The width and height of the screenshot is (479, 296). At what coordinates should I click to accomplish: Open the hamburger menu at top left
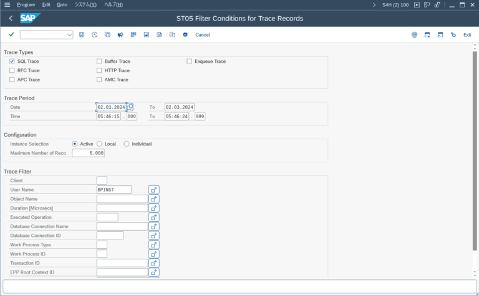(6, 4)
